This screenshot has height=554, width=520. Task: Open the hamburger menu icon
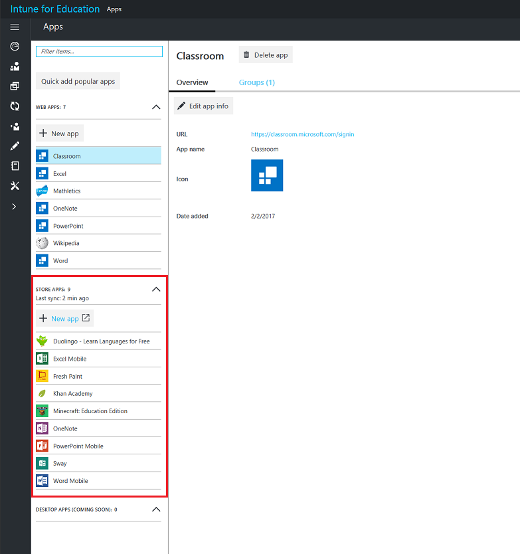pyautogui.click(x=15, y=27)
